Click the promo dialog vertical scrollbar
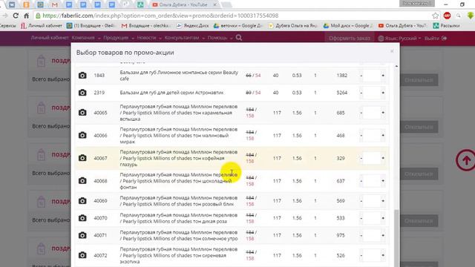This screenshot has height=267, width=475. (x=396, y=238)
